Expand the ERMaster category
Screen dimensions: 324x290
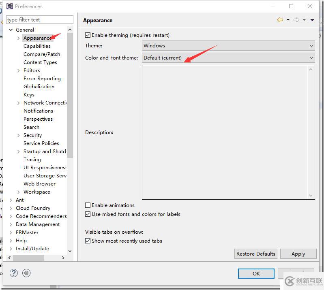pyautogui.click(x=11, y=232)
